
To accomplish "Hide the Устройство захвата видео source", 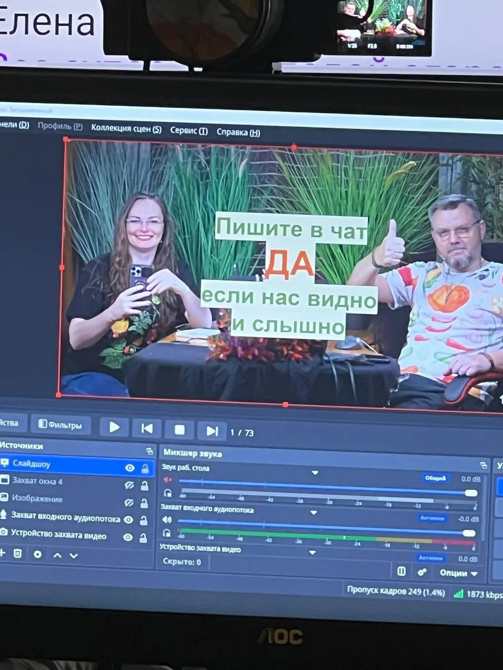I will (x=128, y=537).
